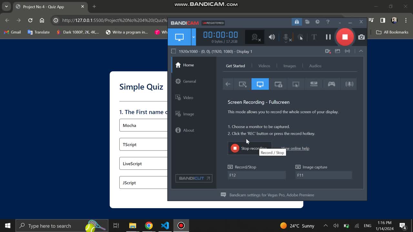This screenshot has width=413, height=232.
Task: Expand the recording mode dropdown arrow
Action: [194, 37]
